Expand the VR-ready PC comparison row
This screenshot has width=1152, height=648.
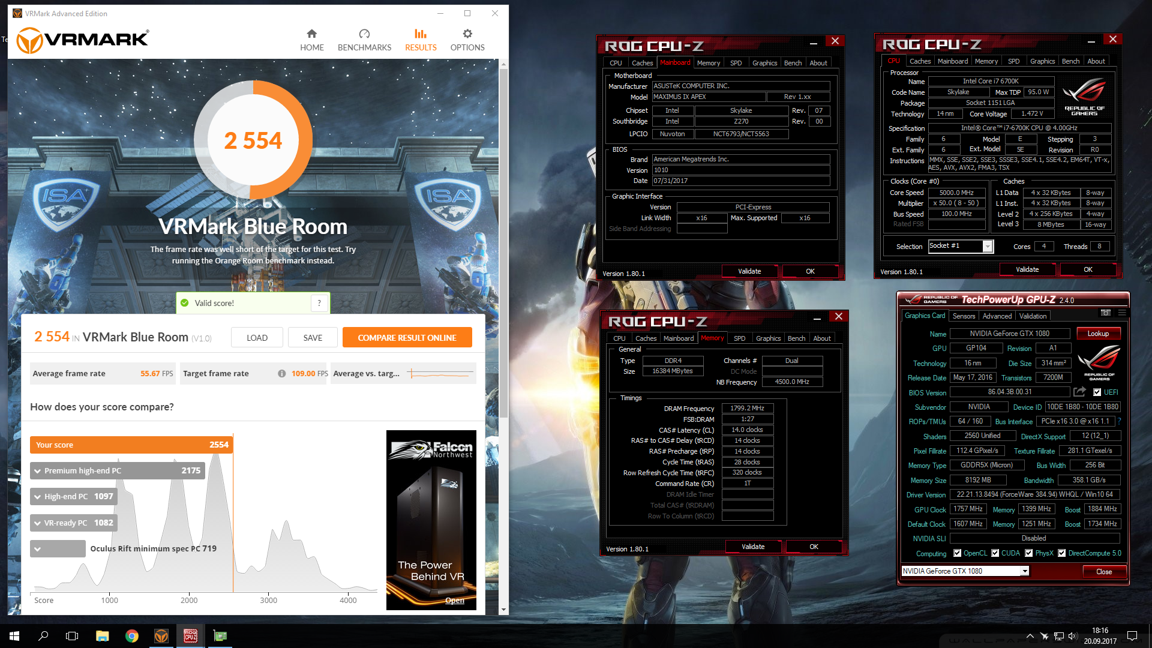point(37,523)
